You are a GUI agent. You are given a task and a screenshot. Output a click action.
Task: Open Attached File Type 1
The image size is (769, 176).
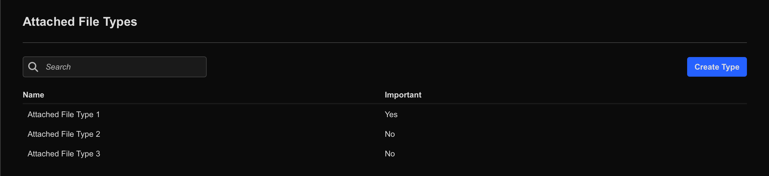click(63, 115)
